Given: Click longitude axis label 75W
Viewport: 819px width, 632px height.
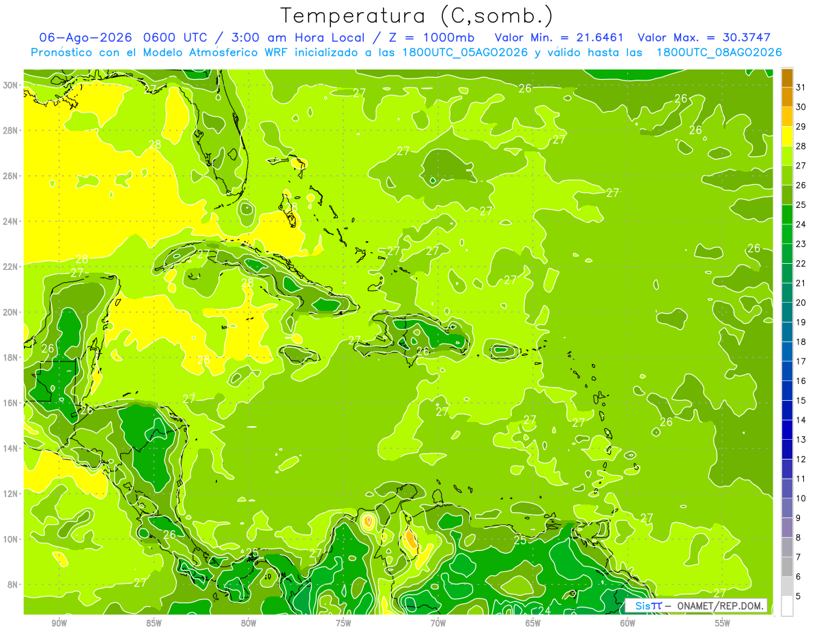Looking at the screenshot, I should click(343, 624).
